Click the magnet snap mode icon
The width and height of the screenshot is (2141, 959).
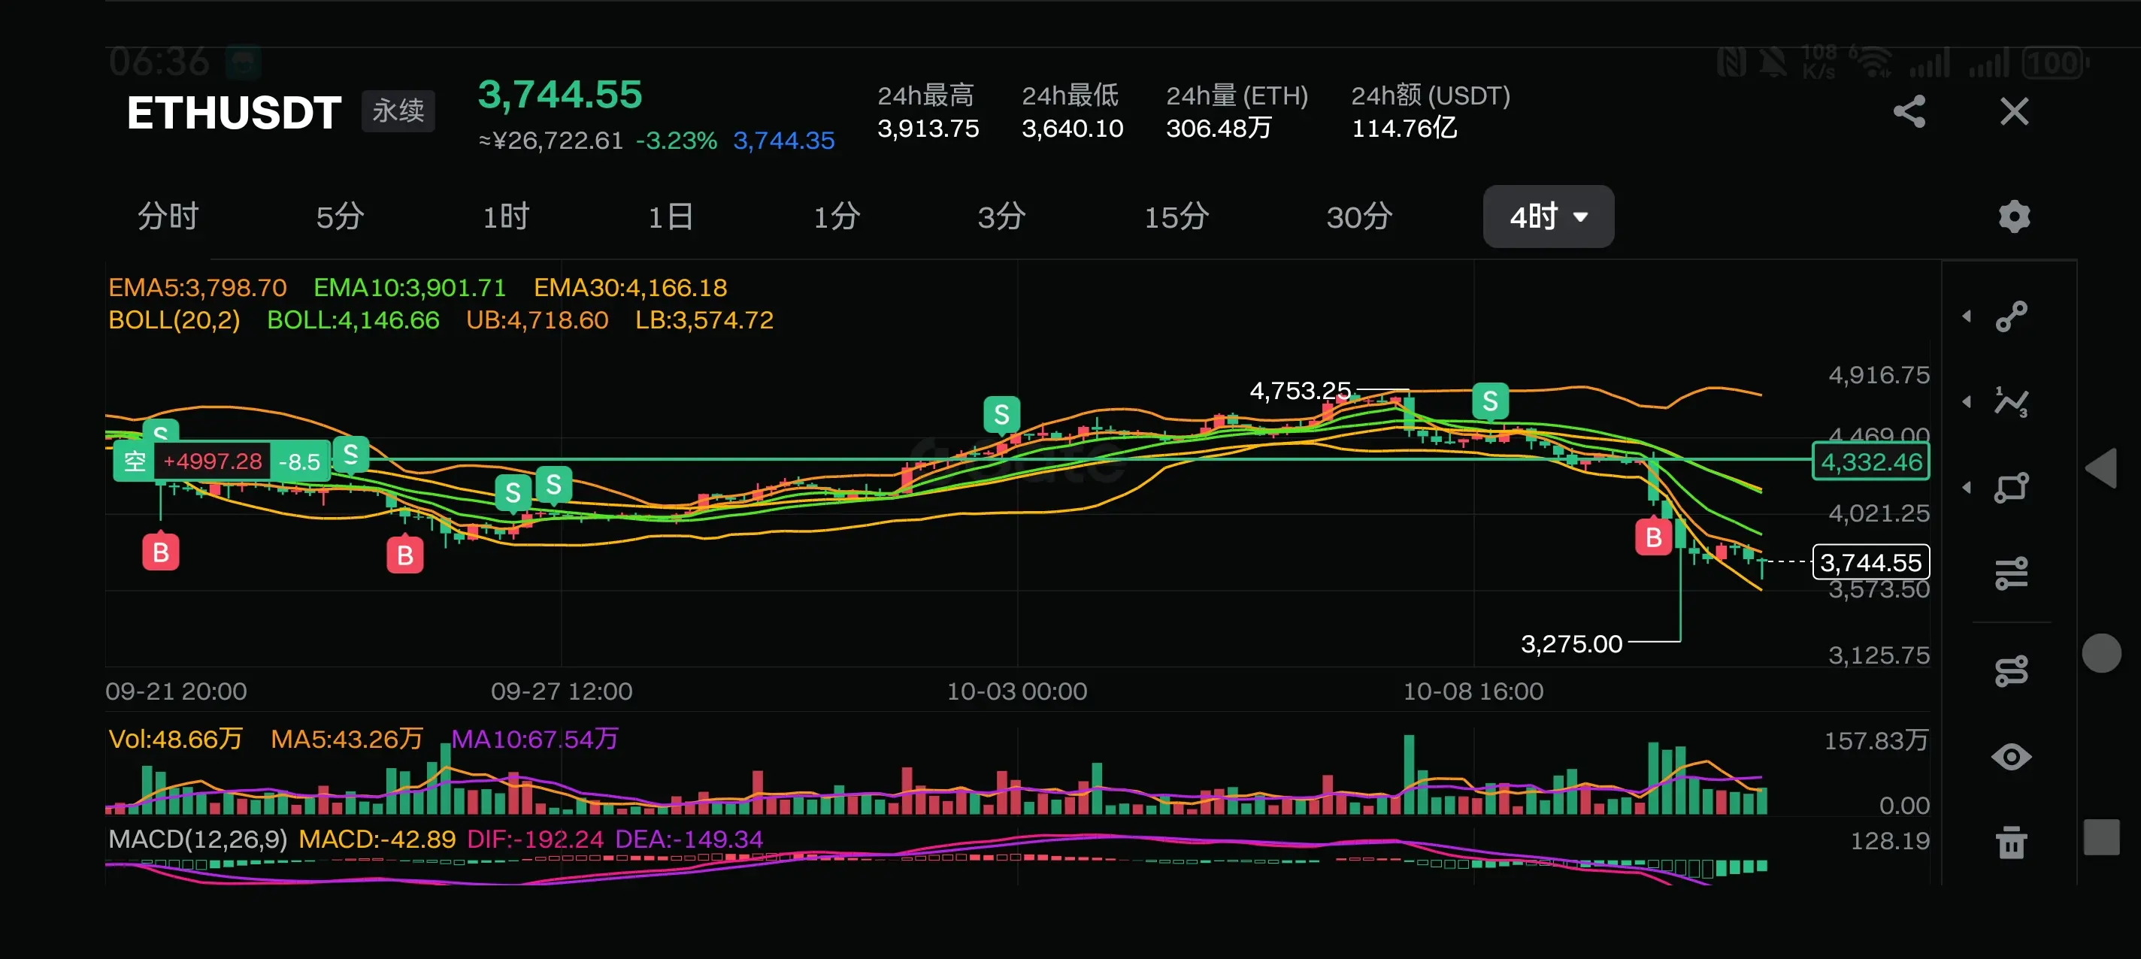2012,670
